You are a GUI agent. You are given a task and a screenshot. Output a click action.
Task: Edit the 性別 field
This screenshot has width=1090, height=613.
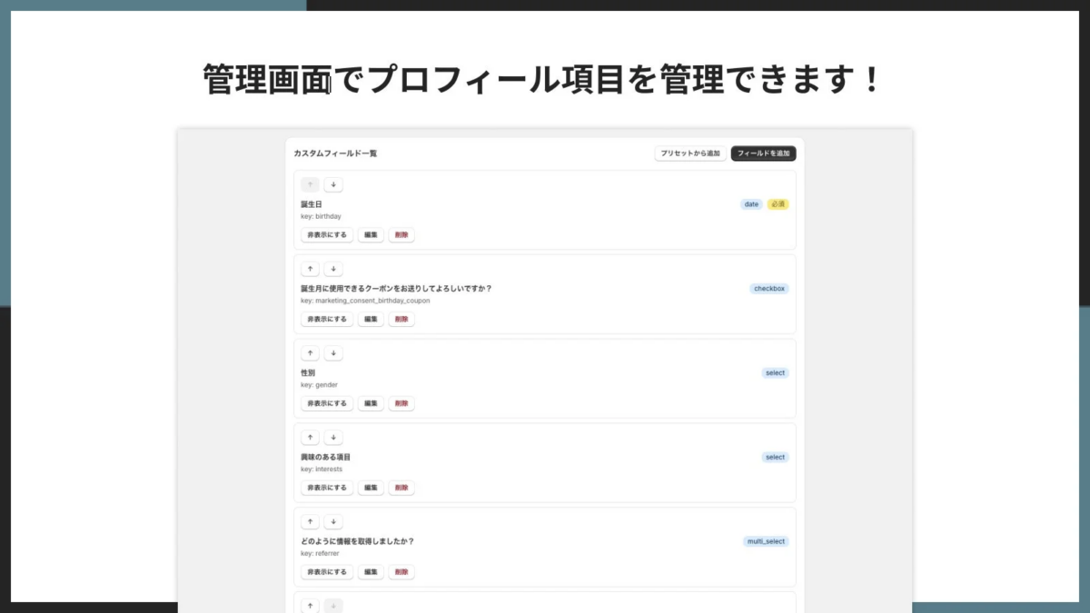(x=371, y=403)
